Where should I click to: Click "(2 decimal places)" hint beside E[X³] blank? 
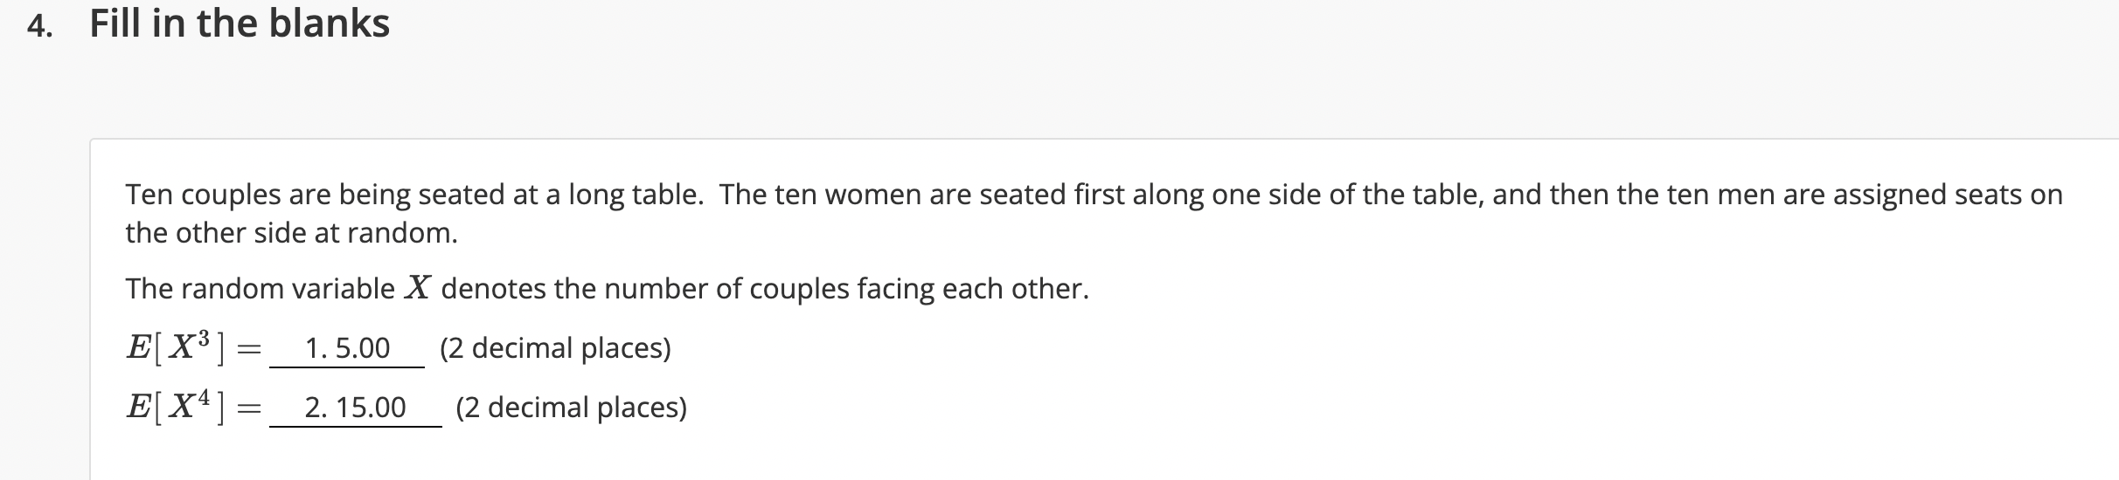click(x=555, y=348)
